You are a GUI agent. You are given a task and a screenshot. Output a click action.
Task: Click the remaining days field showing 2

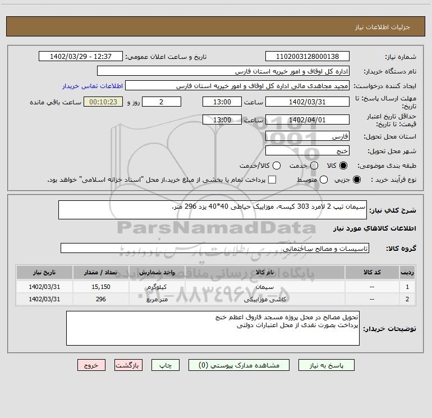click(x=162, y=102)
